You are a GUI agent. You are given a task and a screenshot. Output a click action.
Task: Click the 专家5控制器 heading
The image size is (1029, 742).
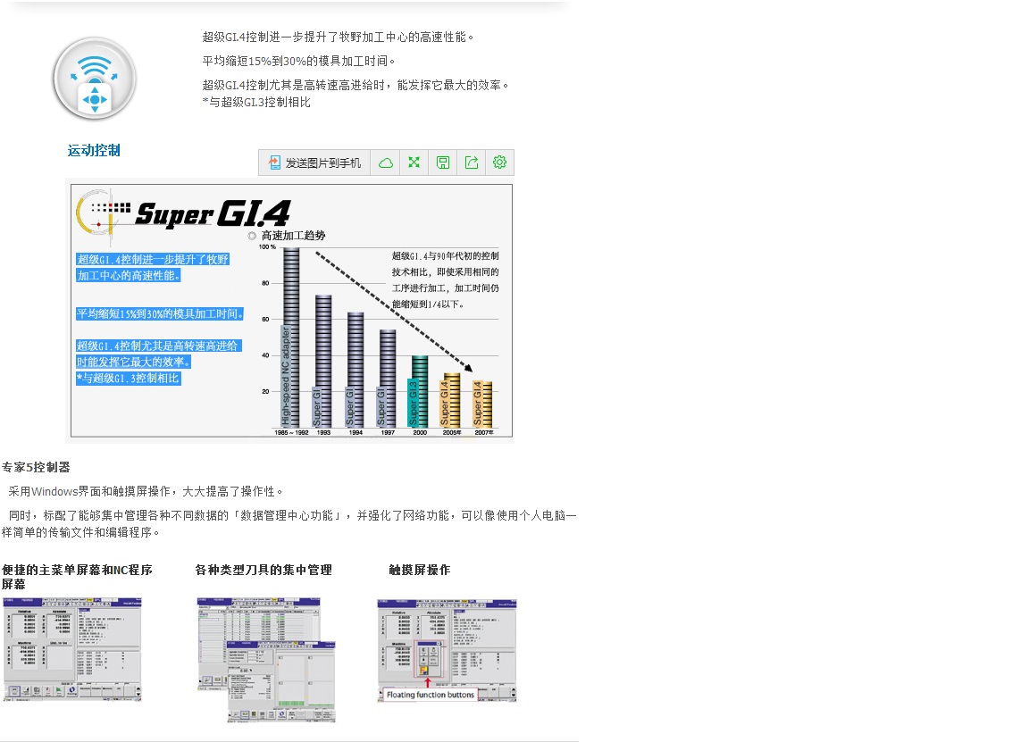[36, 467]
